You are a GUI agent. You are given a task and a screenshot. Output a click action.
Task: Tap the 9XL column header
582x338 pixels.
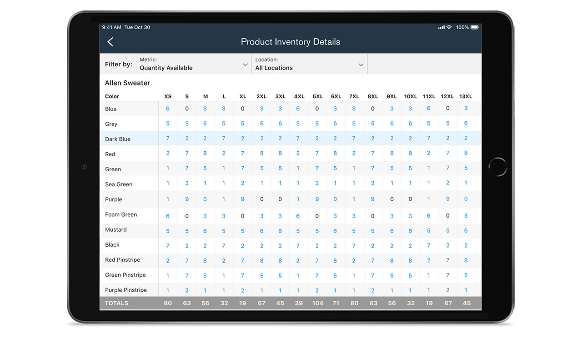392,96
